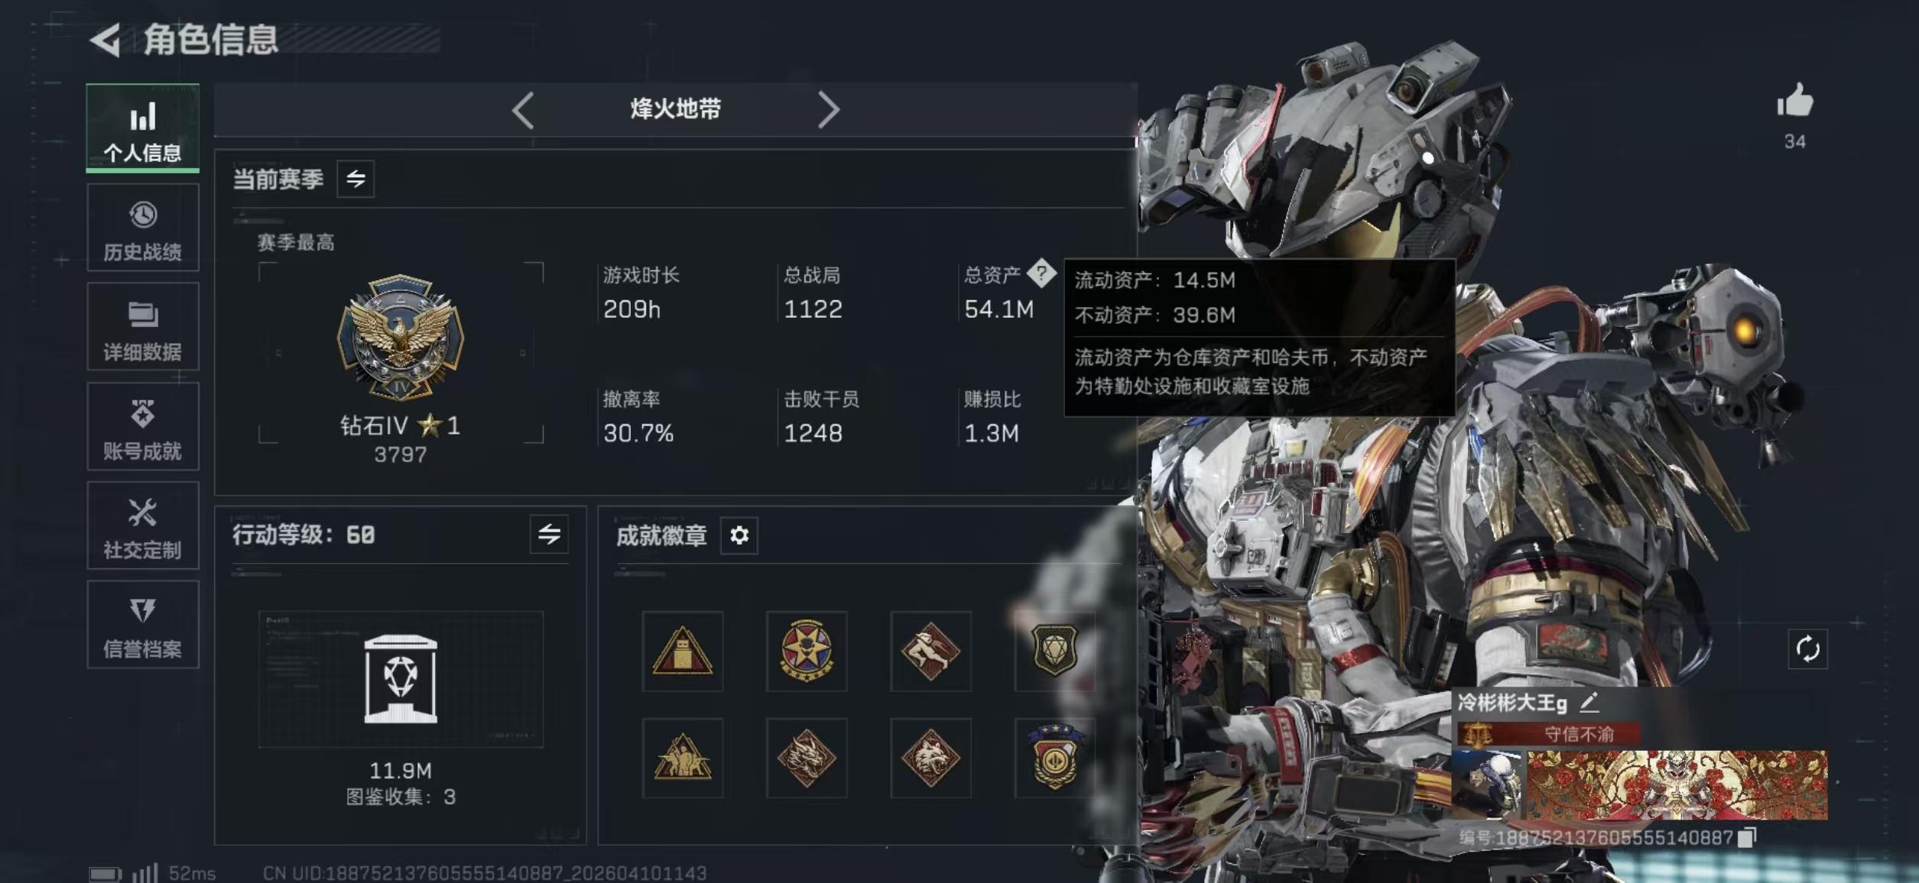Click the 总资产 question mark icon
Image resolution: width=1919 pixels, height=883 pixels.
[1041, 273]
